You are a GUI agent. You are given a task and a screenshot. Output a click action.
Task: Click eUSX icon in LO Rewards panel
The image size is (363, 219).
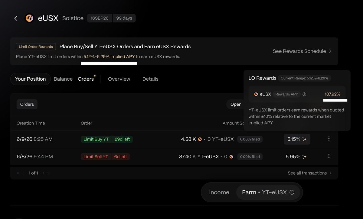click(x=256, y=94)
